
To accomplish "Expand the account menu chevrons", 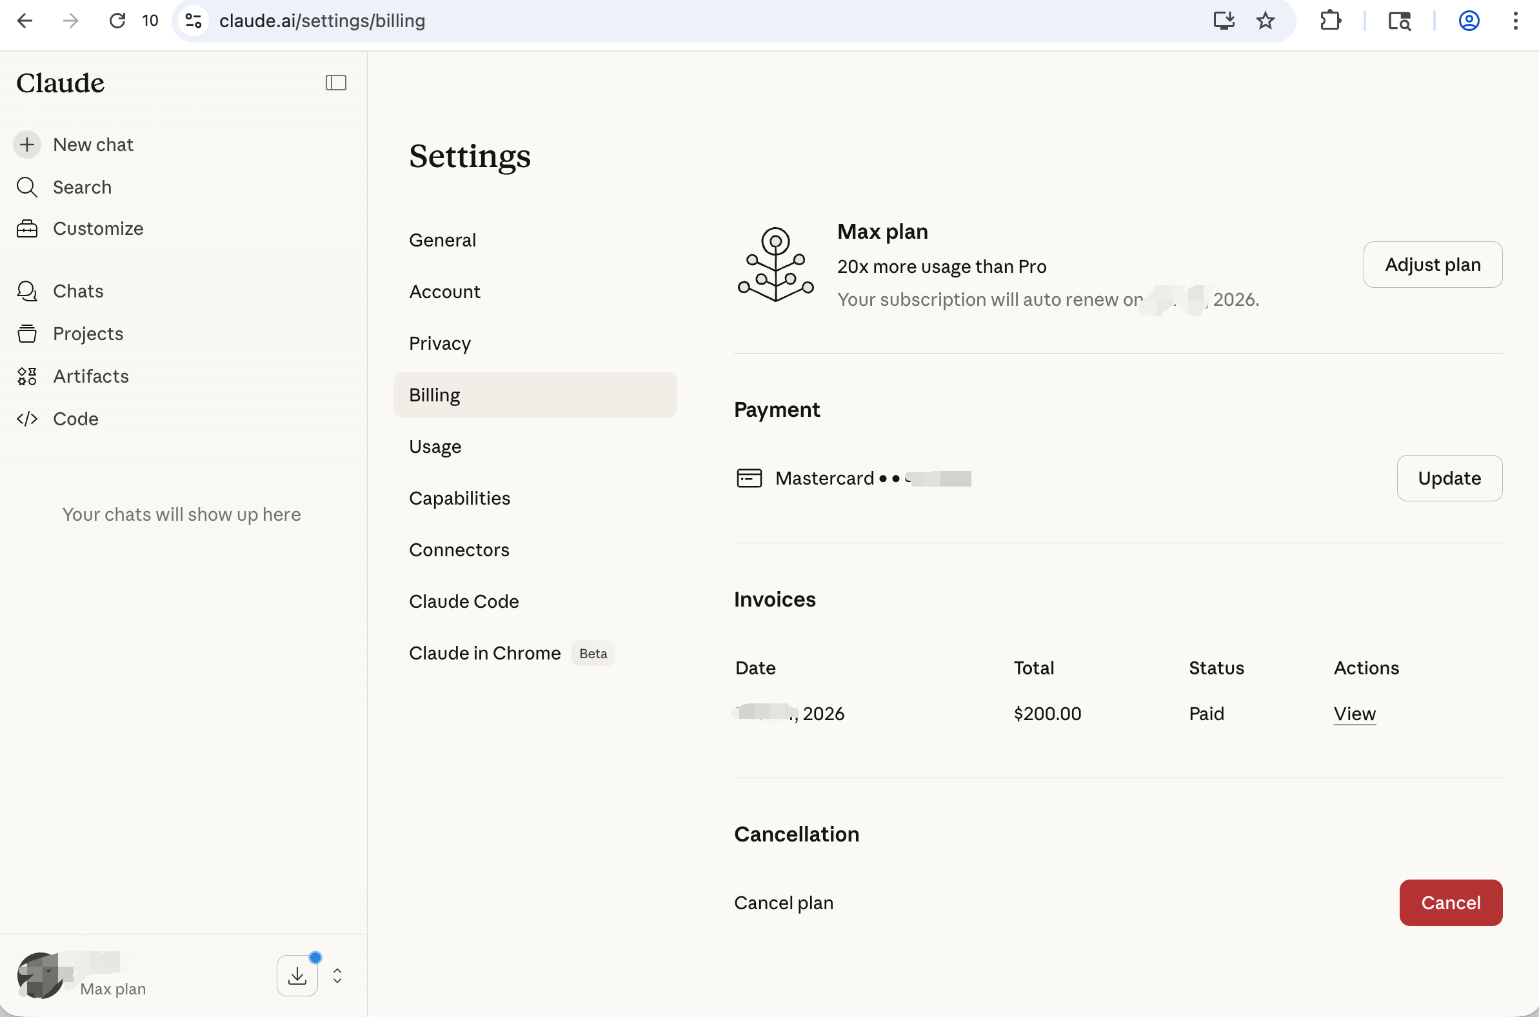I will 337,976.
